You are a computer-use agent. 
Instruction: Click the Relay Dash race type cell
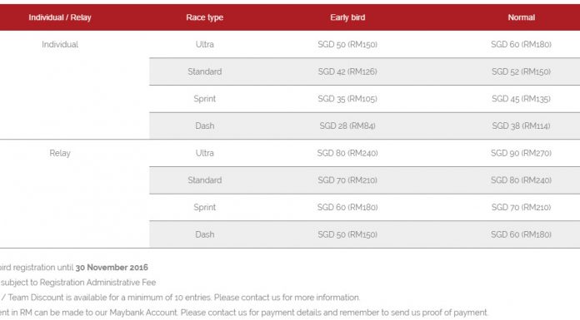pyautogui.click(x=204, y=234)
